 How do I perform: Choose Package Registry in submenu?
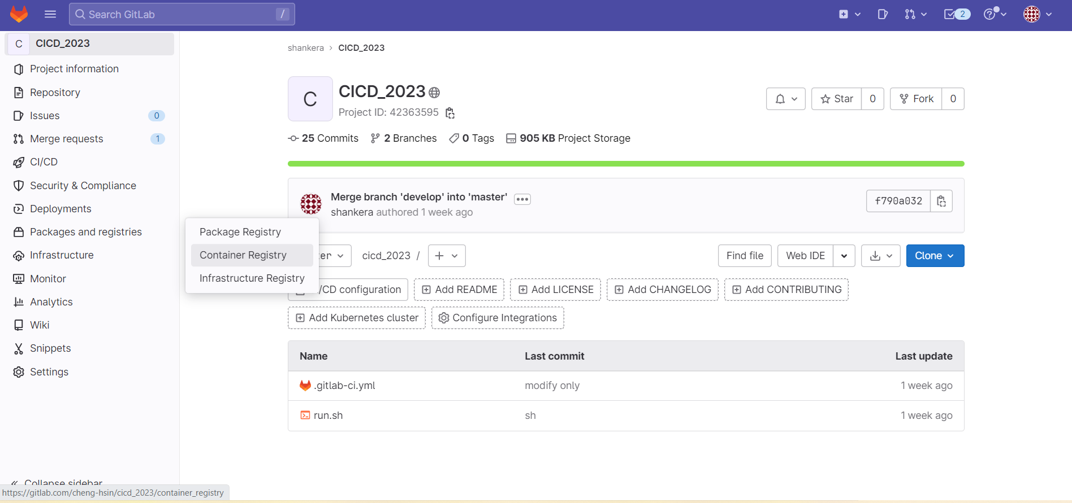tap(240, 232)
